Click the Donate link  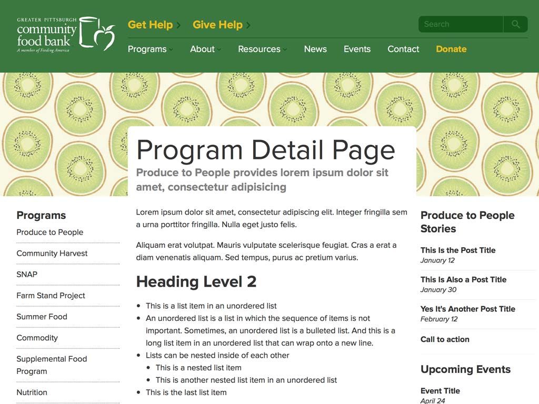(451, 49)
